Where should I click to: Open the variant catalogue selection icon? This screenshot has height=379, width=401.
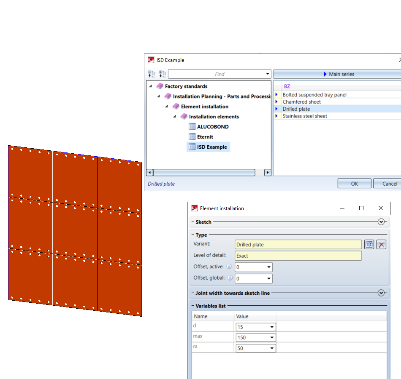click(369, 245)
